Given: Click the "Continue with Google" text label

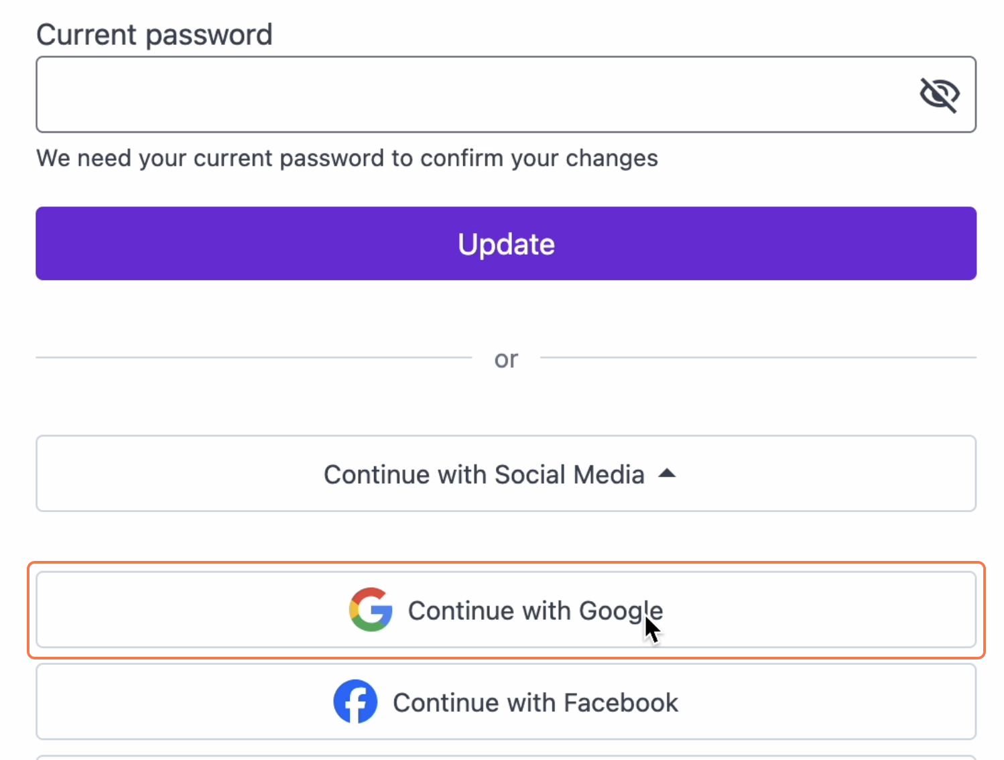Looking at the screenshot, I should click(x=535, y=611).
